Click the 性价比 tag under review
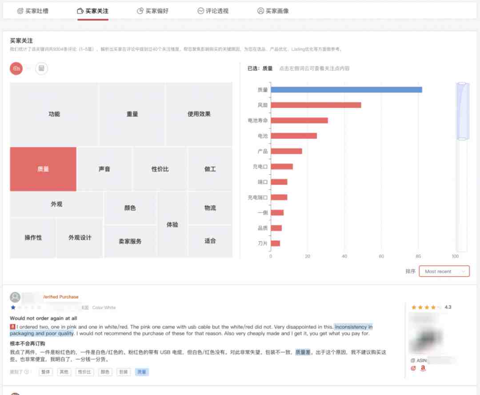 click(x=84, y=372)
